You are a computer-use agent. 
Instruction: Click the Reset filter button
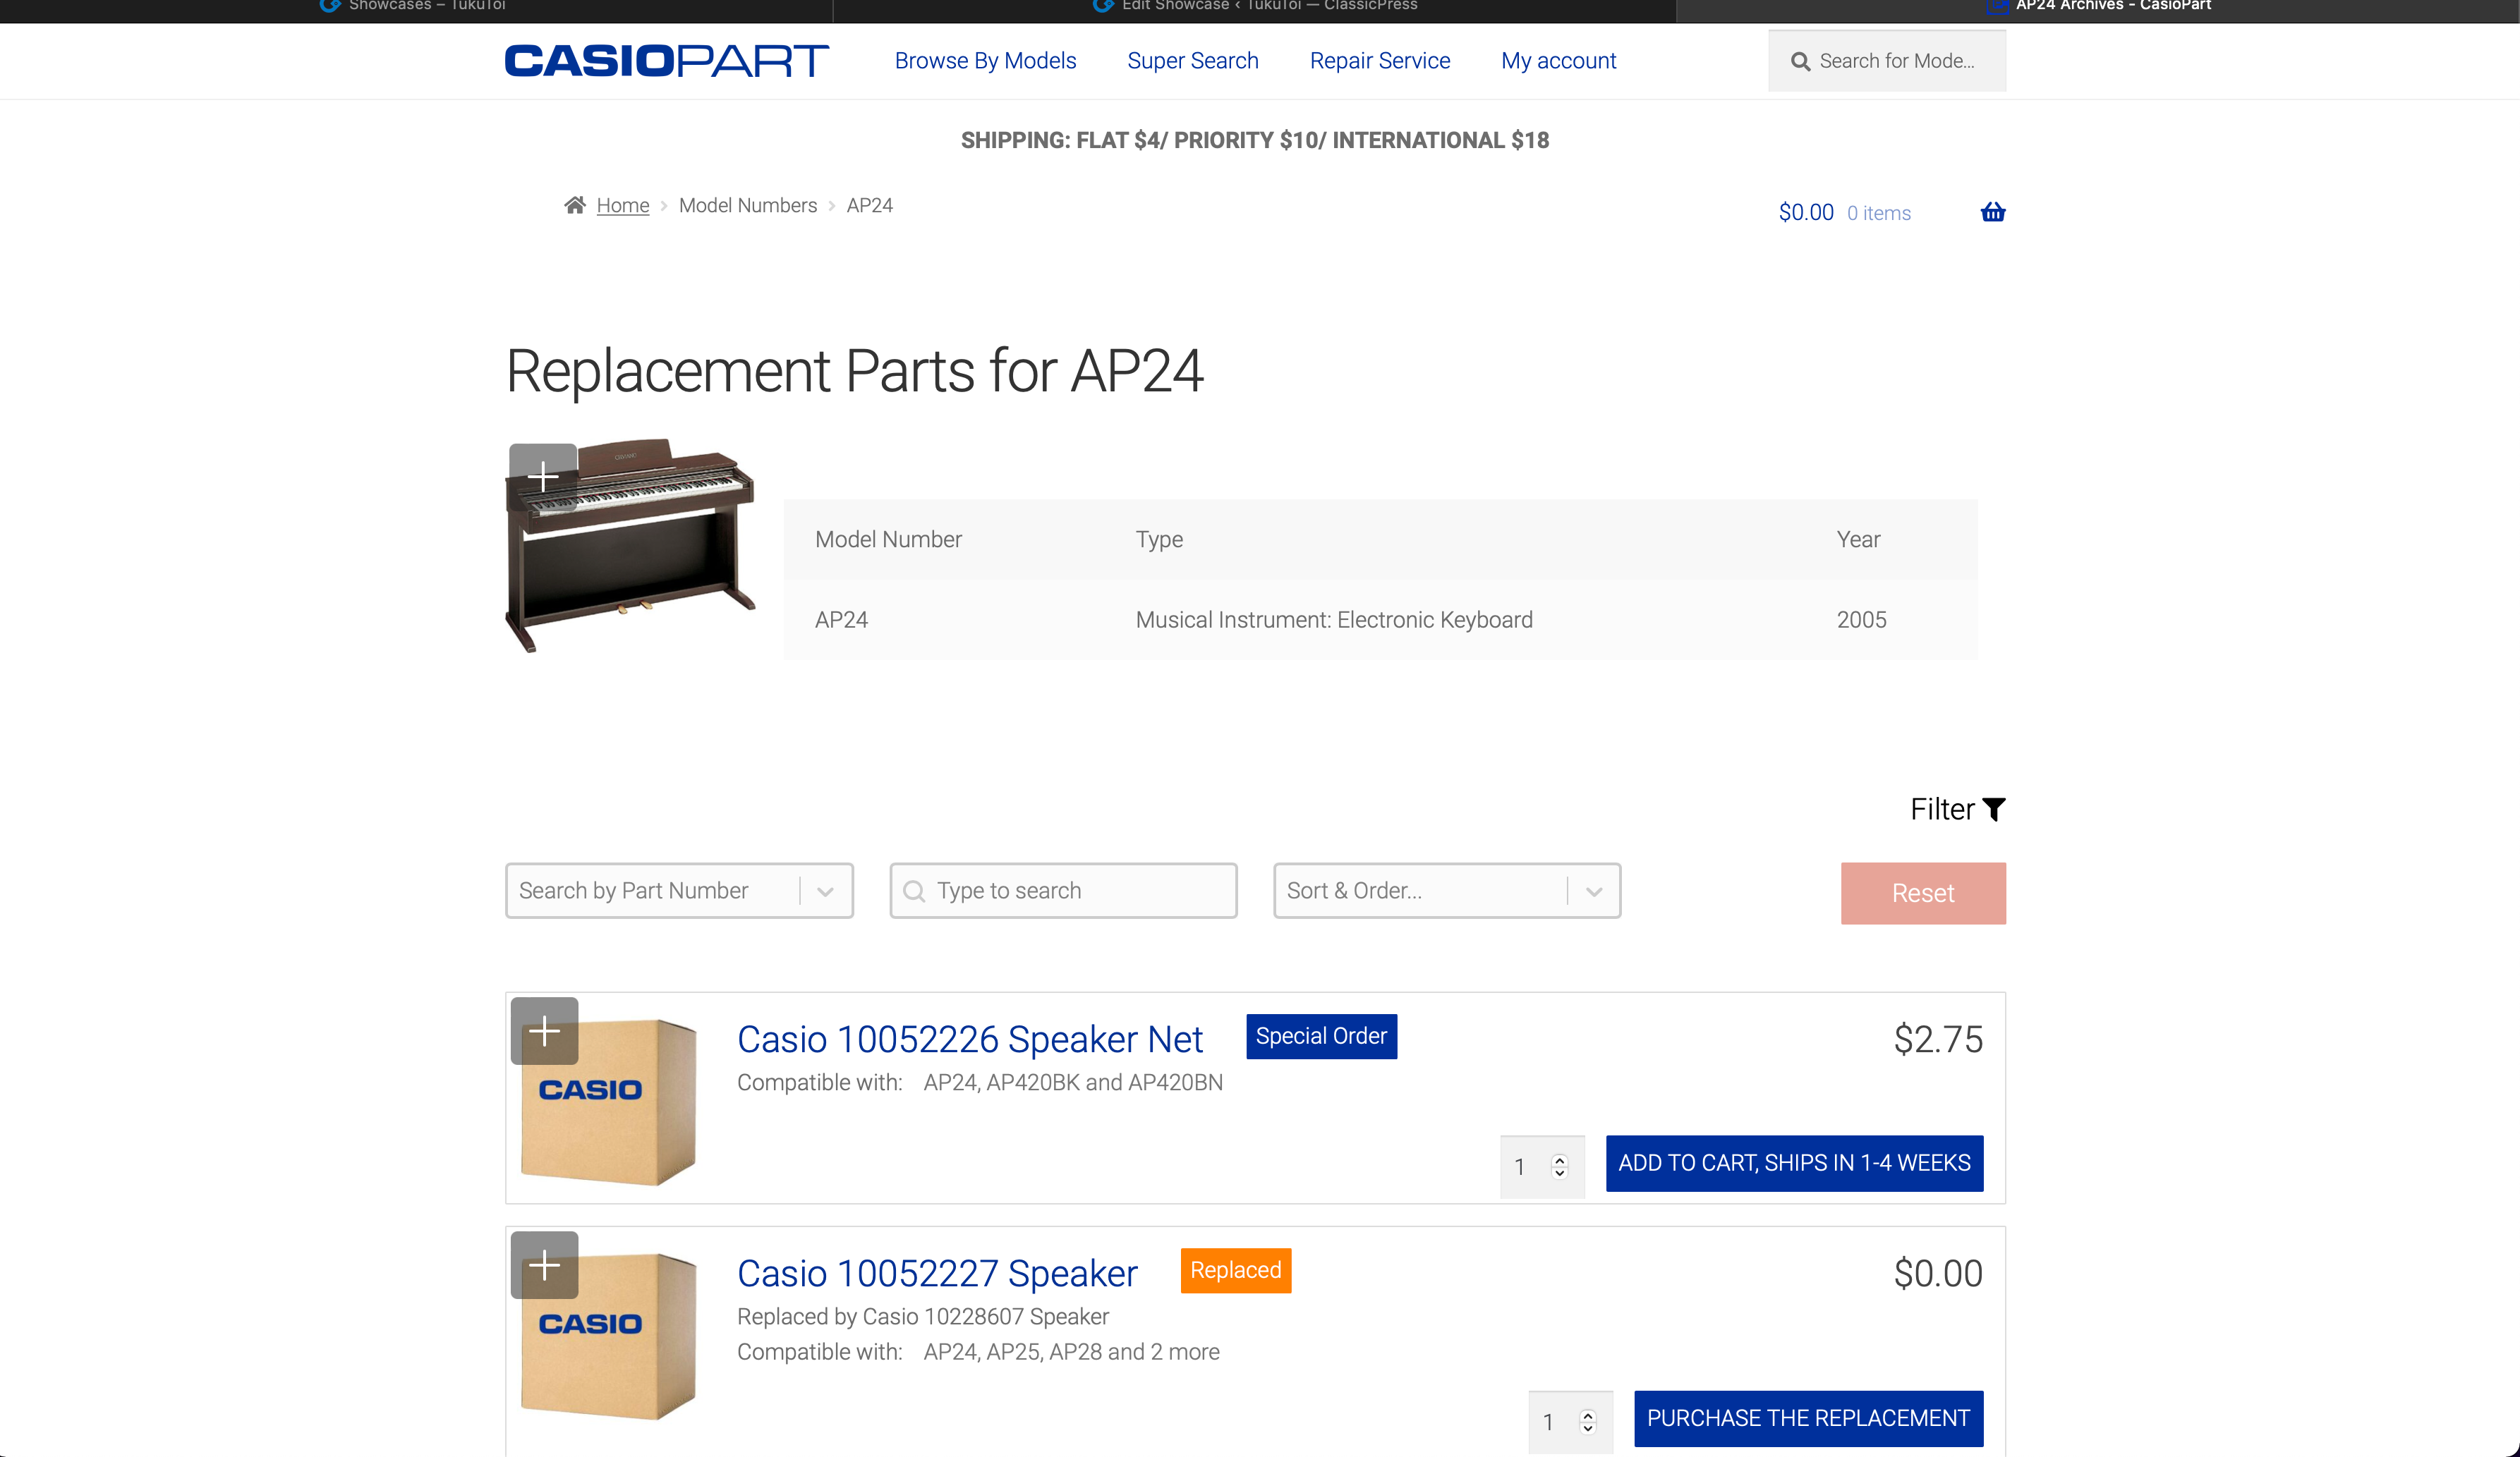tap(1923, 892)
